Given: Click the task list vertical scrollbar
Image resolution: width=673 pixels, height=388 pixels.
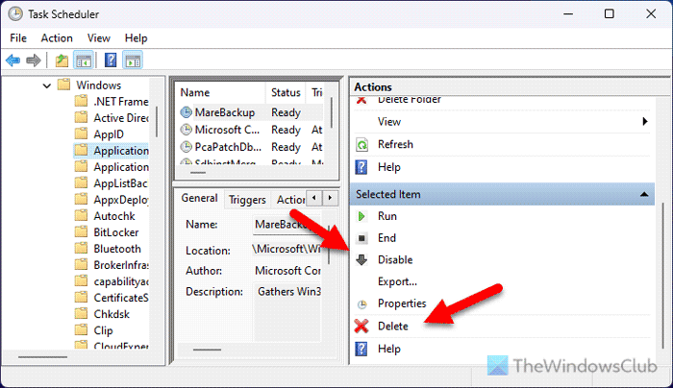Looking at the screenshot, I should click(x=332, y=112).
